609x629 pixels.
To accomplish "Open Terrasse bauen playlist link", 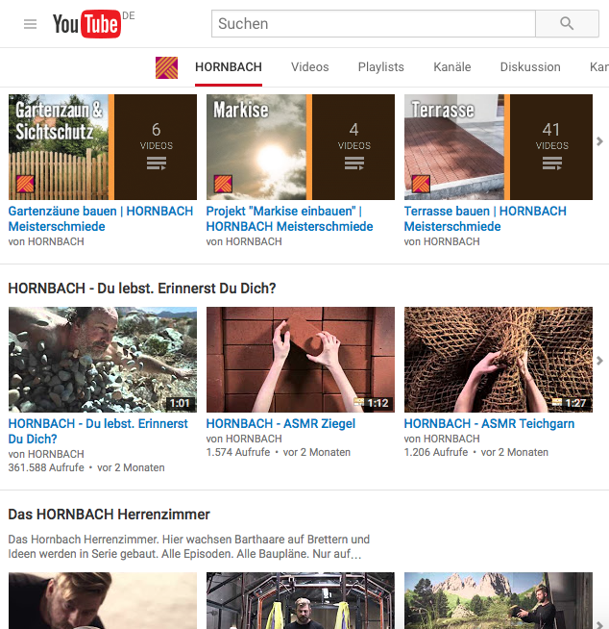I will click(485, 218).
